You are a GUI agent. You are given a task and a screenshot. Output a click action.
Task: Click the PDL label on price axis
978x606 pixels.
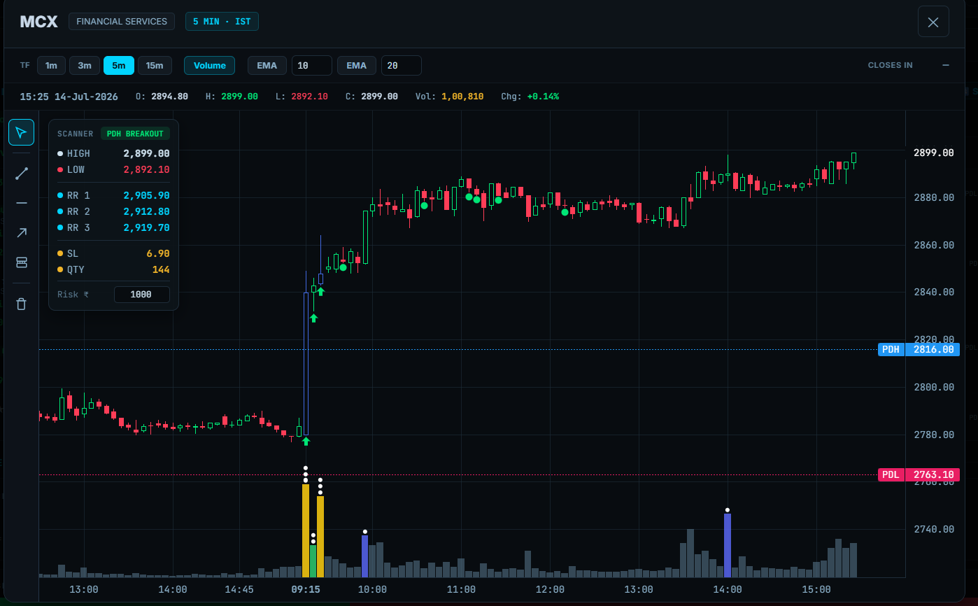(x=891, y=475)
